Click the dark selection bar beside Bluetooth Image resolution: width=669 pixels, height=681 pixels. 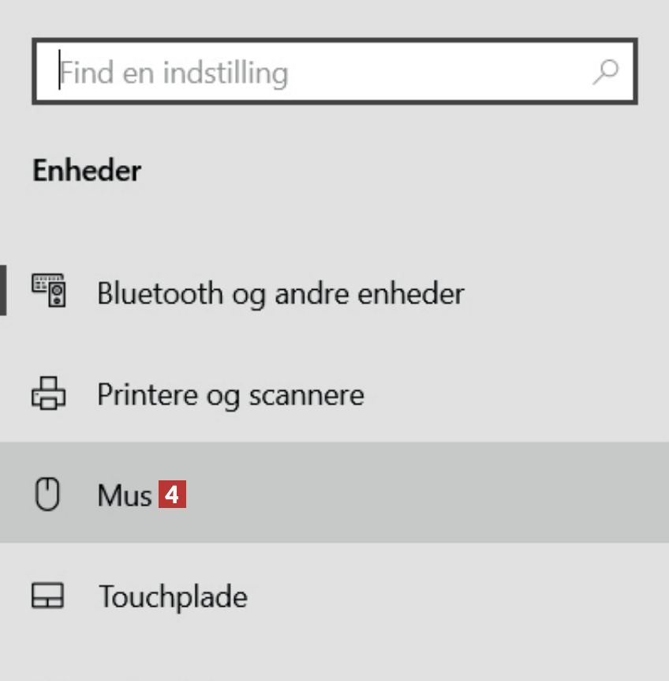tap(3, 291)
